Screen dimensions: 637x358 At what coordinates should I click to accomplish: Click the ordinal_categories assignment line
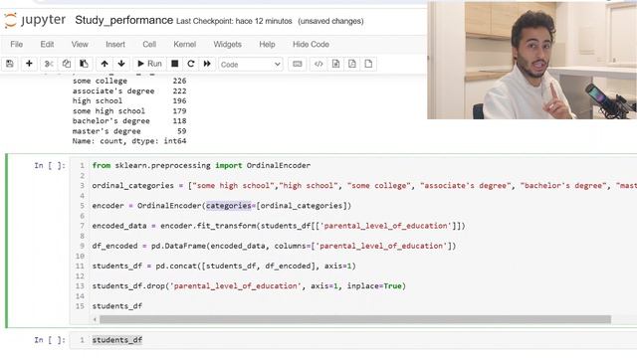coord(364,186)
